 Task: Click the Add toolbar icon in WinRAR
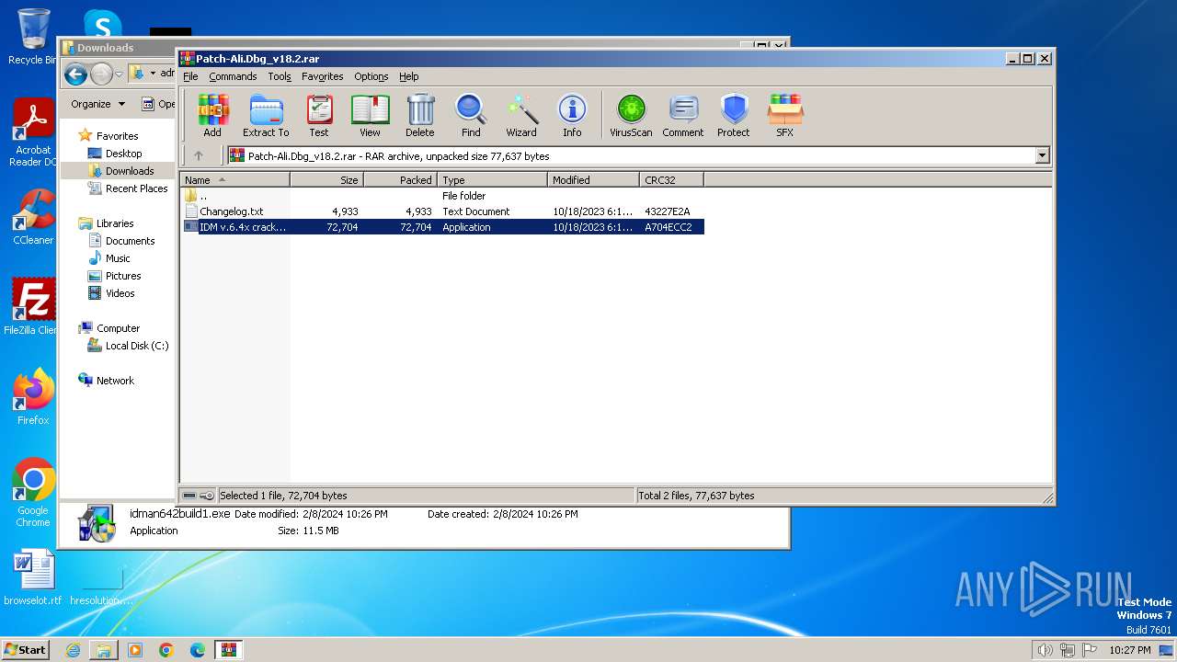[212, 115]
